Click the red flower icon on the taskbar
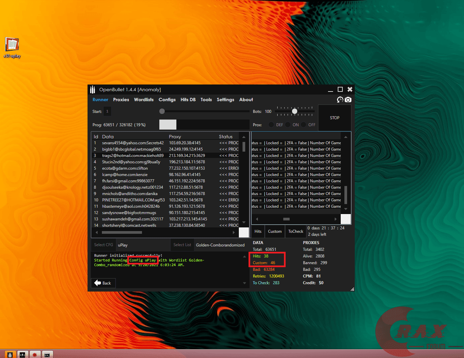The height and width of the screenshot is (358, 464). coord(35,354)
